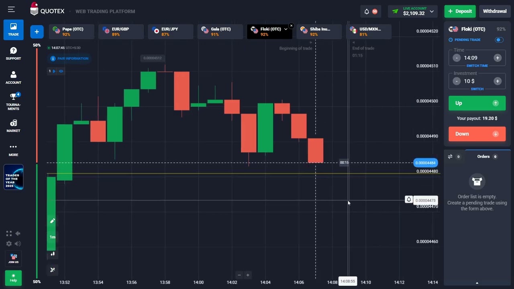Add a new asset tab with plus button
Screen dimensions: 514x289
coord(37,31)
